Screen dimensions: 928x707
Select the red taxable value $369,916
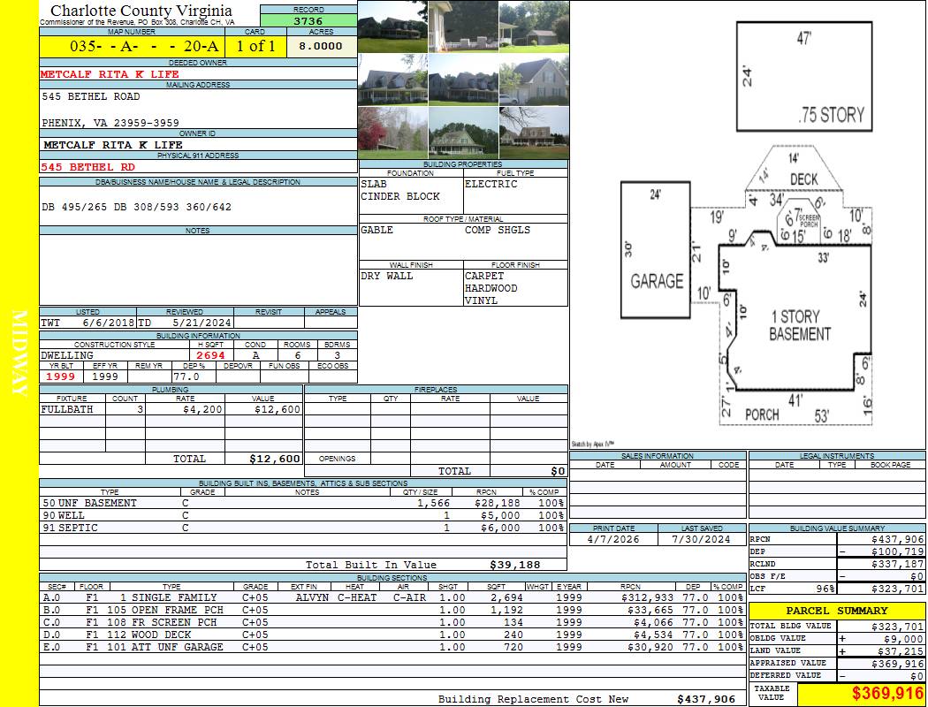[861, 694]
